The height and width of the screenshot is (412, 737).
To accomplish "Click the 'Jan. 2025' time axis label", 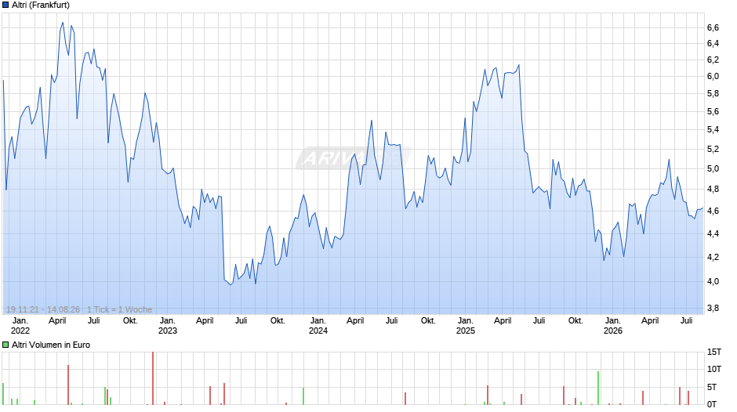I will (466, 326).
